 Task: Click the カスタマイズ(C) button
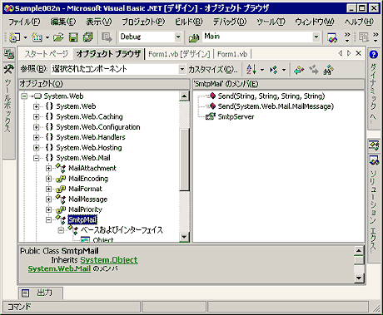(x=213, y=69)
